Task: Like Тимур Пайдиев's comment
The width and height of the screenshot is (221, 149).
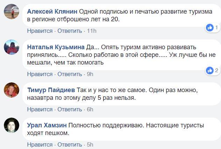Action: coord(40,109)
